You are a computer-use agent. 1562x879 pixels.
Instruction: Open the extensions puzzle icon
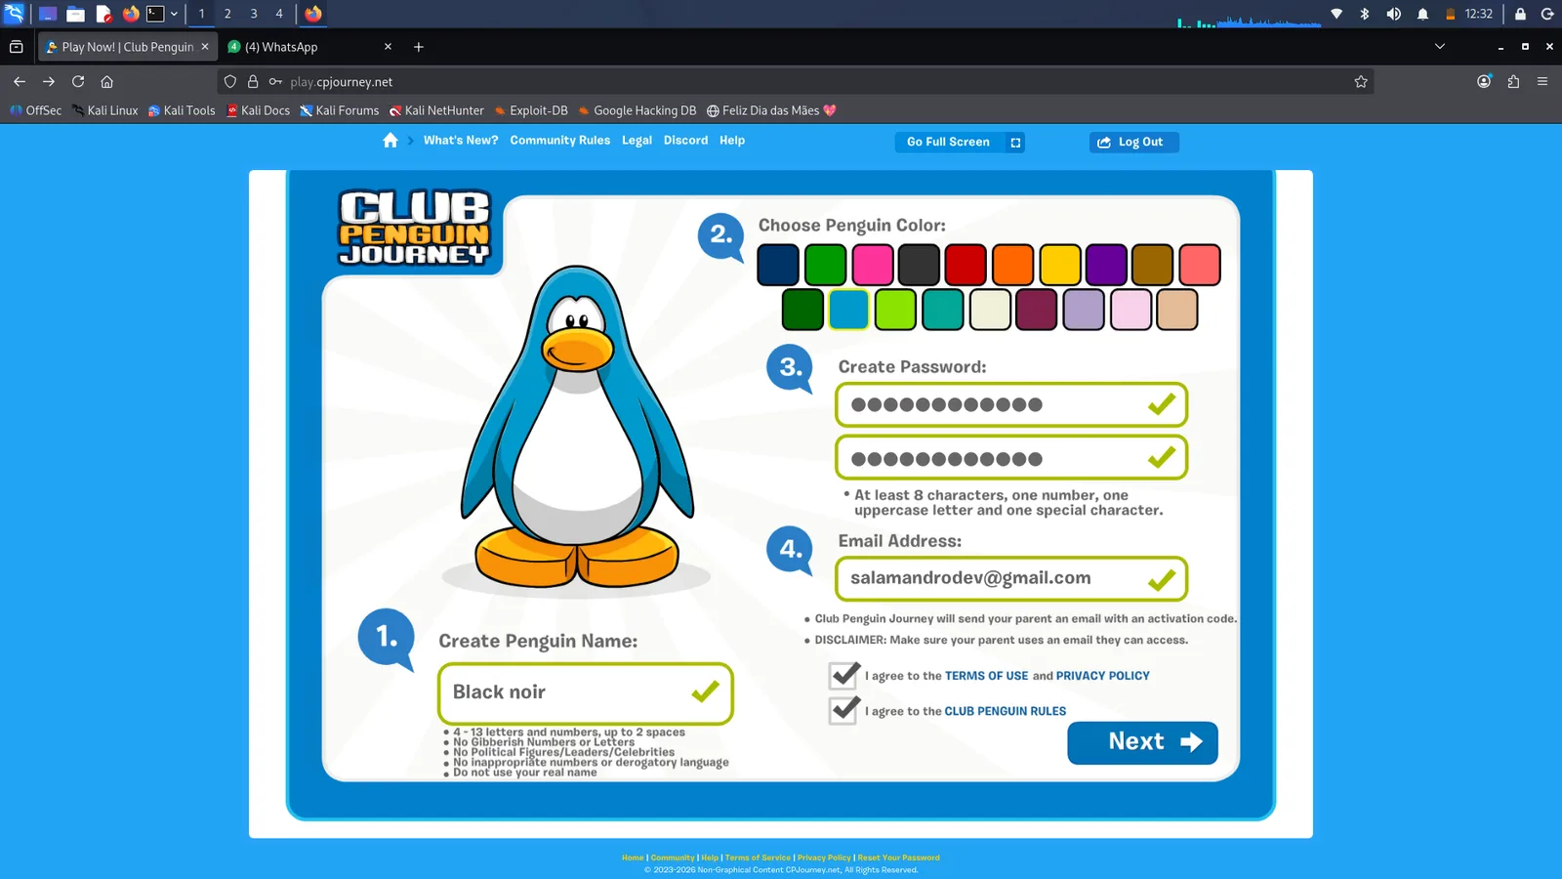[x=1513, y=82]
